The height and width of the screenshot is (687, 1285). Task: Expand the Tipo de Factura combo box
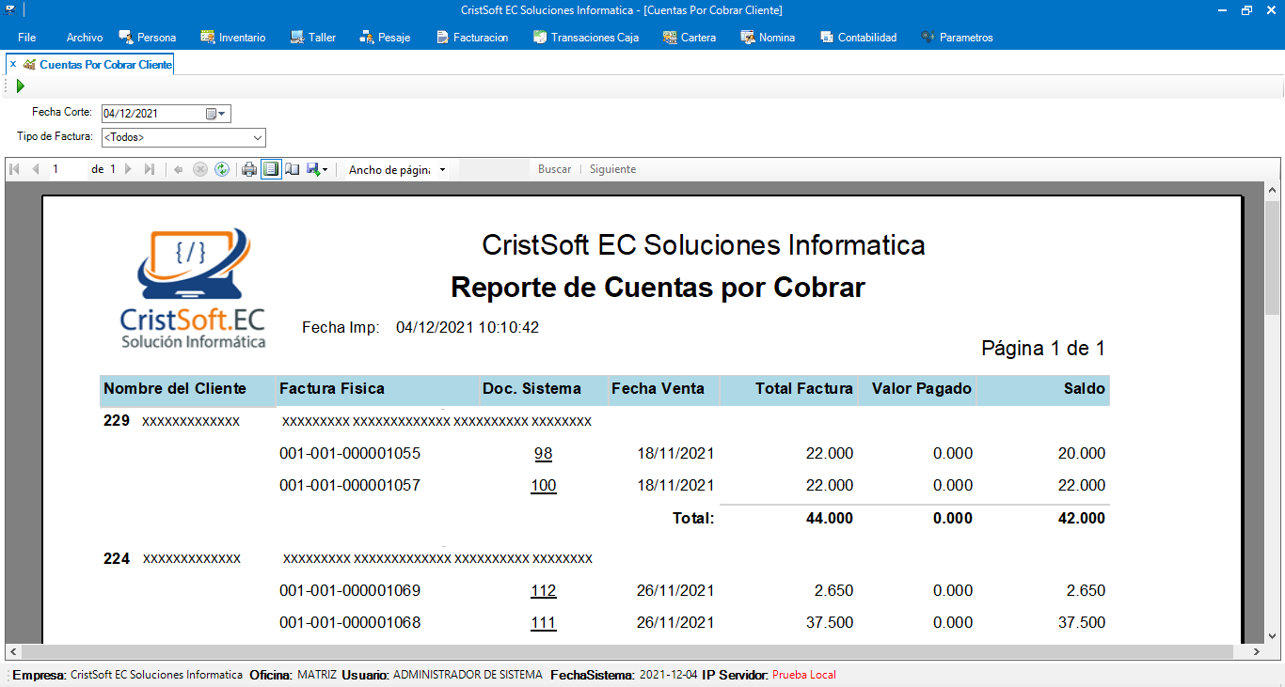coord(258,138)
